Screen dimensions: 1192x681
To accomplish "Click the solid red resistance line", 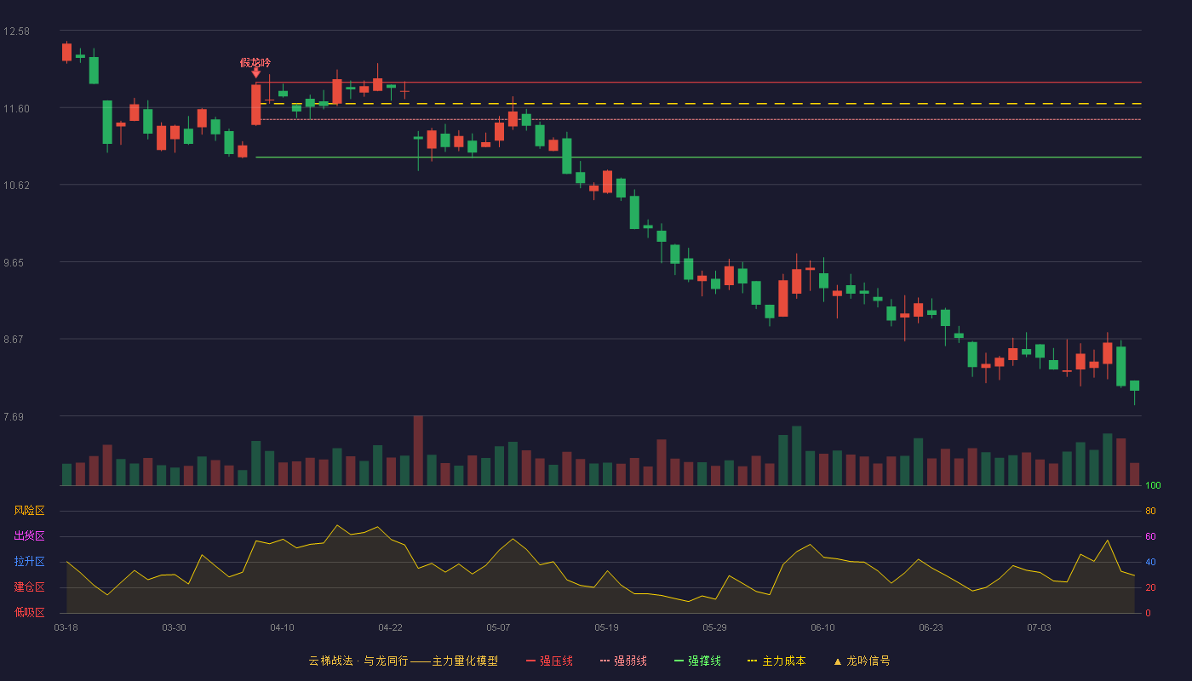I will click(x=698, y=83).
